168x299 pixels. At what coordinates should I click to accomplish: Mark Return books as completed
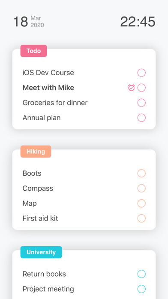(x=141, y=274)
